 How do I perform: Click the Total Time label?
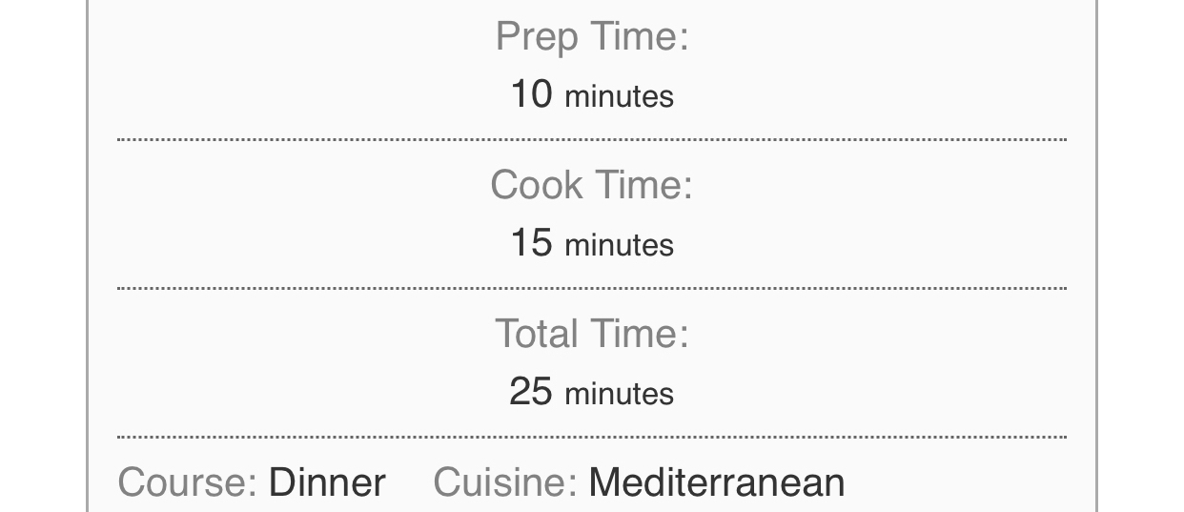[x=591, y=334]
